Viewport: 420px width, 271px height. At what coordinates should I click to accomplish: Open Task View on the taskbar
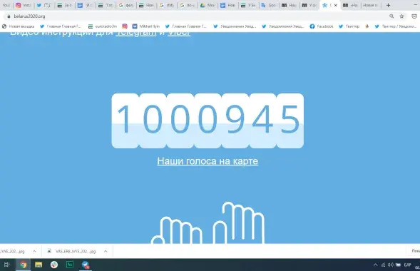[x=6, y=265]
